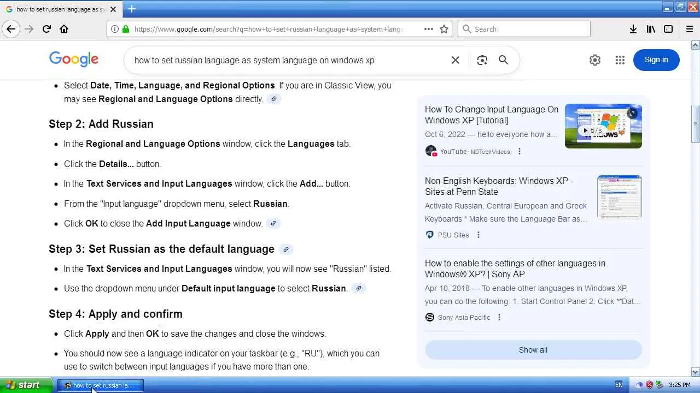Show the Firefox sidebars

pyautogui.click(x=668, y=29)
